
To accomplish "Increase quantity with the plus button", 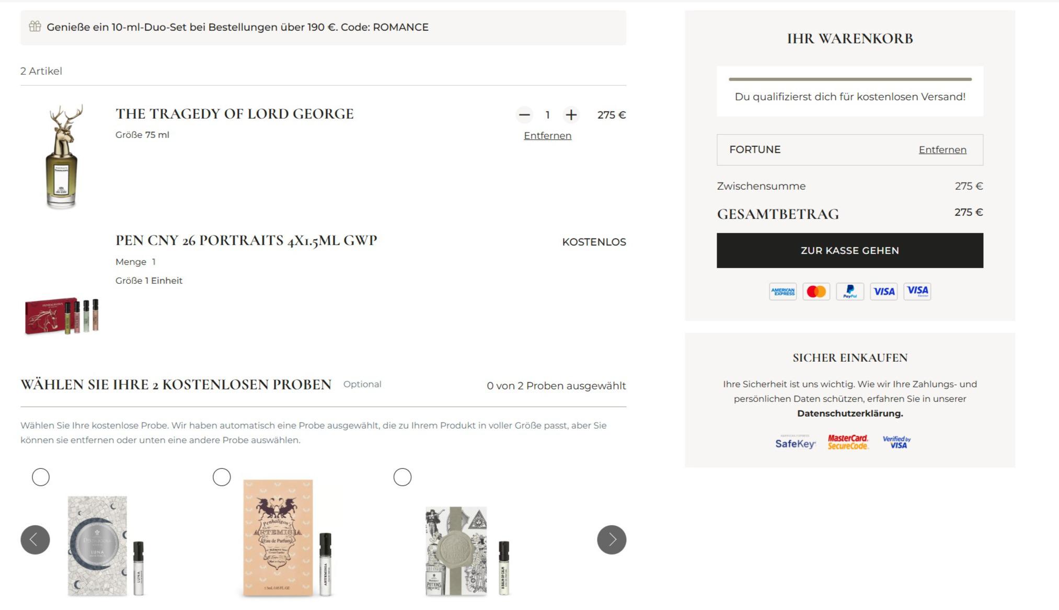I will [571, 115].
